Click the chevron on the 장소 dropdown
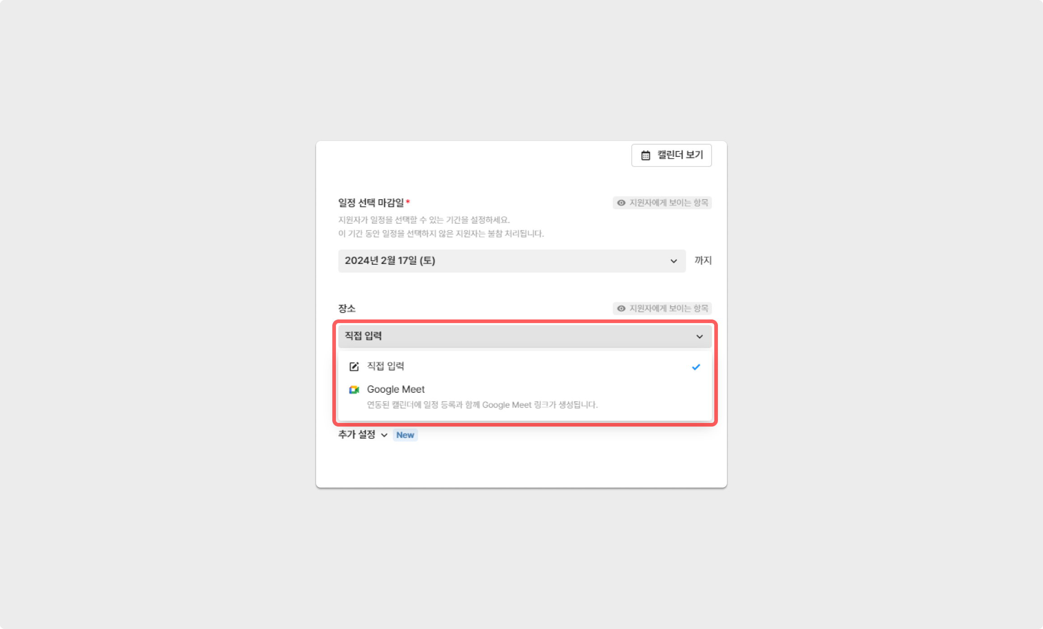Image resolution: width=1043 pixels, height=629 pixels. (x=699, y=337)
